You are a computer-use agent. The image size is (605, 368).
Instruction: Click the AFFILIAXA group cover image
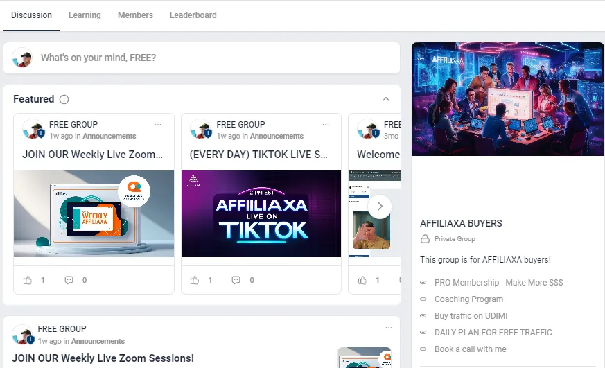pyautogui.click(x=508, y=99)
